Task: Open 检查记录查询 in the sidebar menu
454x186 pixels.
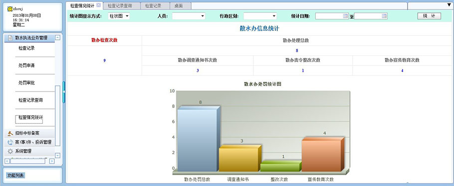Action: click(31, 100)
